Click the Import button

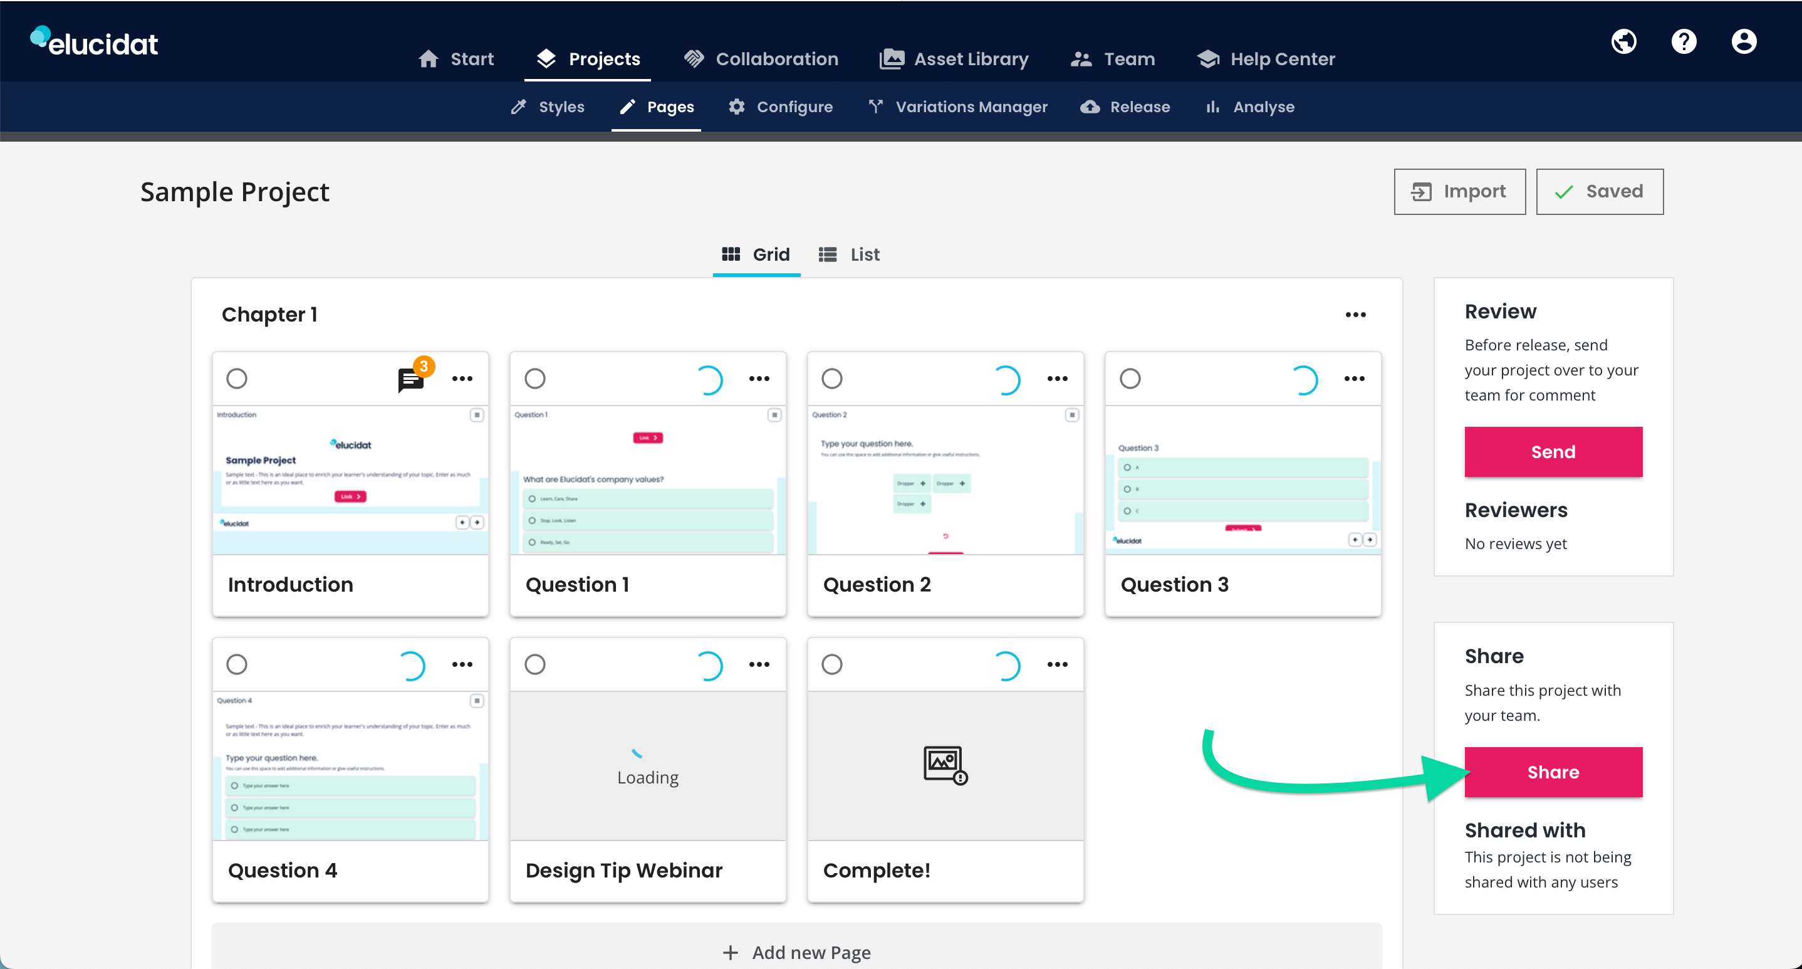click(x=1459, y=192)
